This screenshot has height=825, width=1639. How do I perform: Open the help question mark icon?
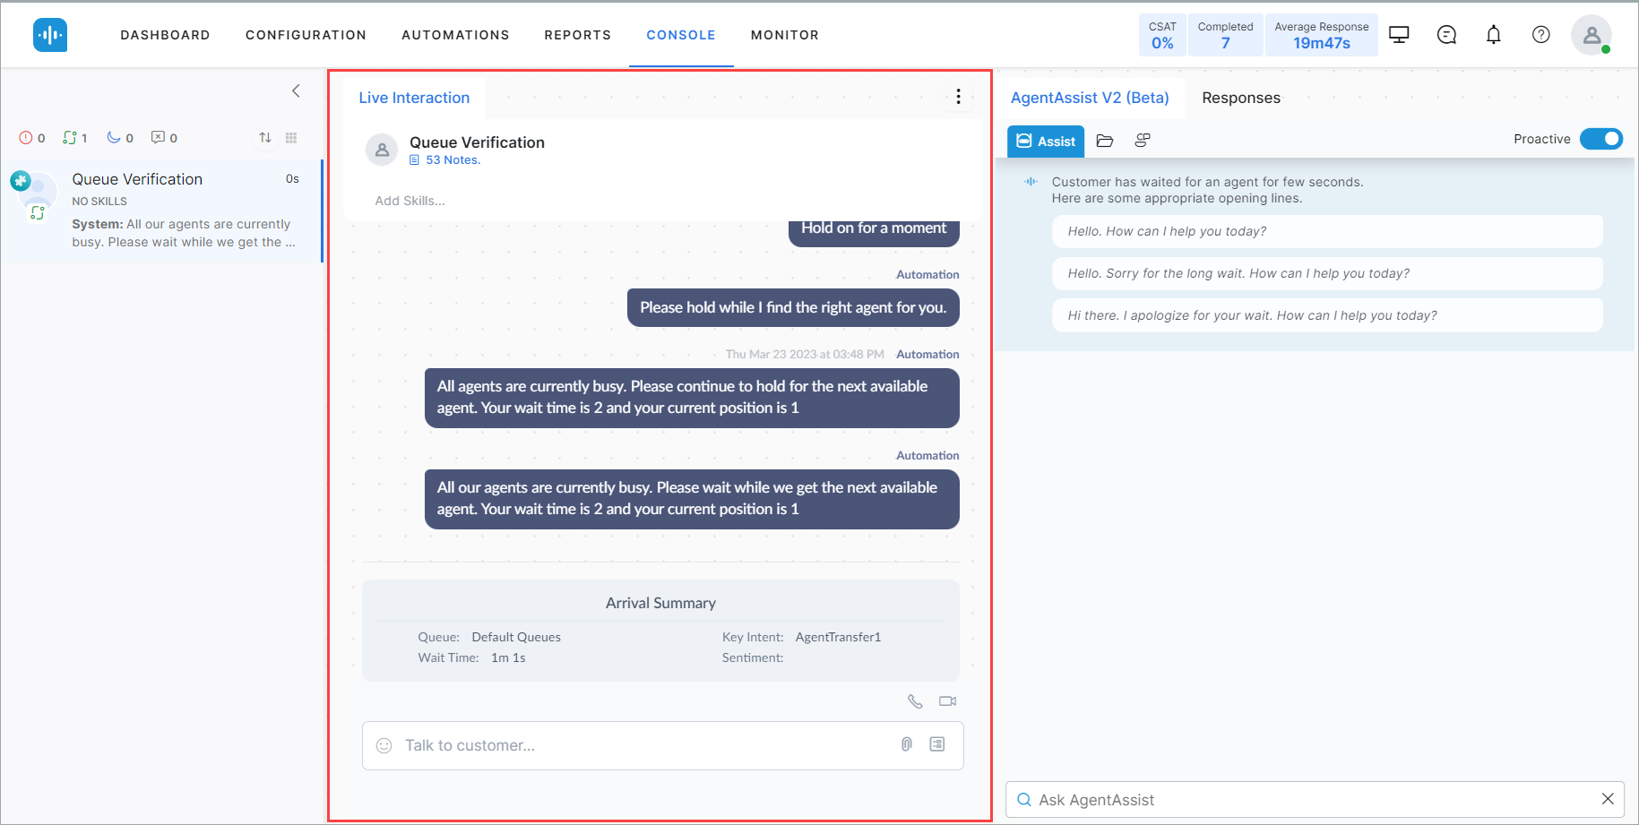click(1540, 34)
